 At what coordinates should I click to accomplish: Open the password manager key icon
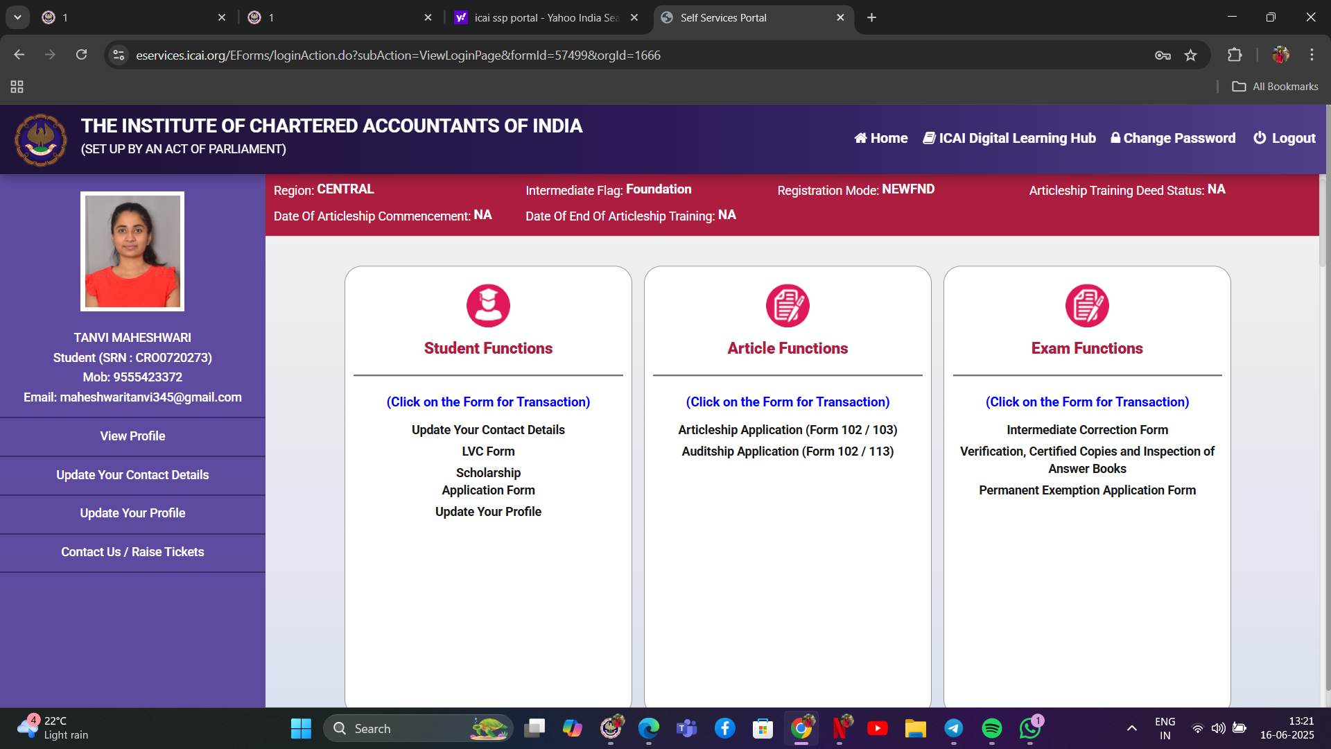(x=1163, y=55)
